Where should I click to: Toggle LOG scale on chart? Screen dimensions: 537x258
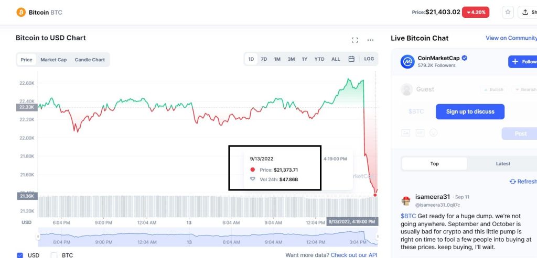369,59
